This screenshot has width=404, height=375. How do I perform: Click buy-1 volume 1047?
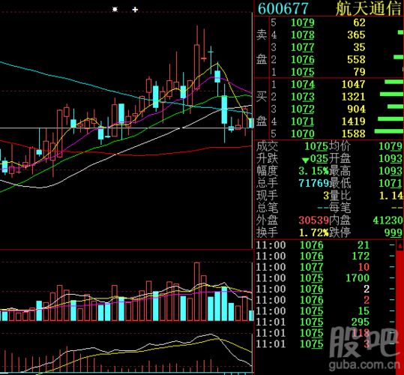click(354, 84)
